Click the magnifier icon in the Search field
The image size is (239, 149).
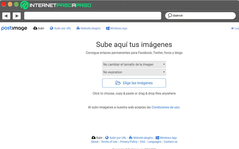(170, 15)
